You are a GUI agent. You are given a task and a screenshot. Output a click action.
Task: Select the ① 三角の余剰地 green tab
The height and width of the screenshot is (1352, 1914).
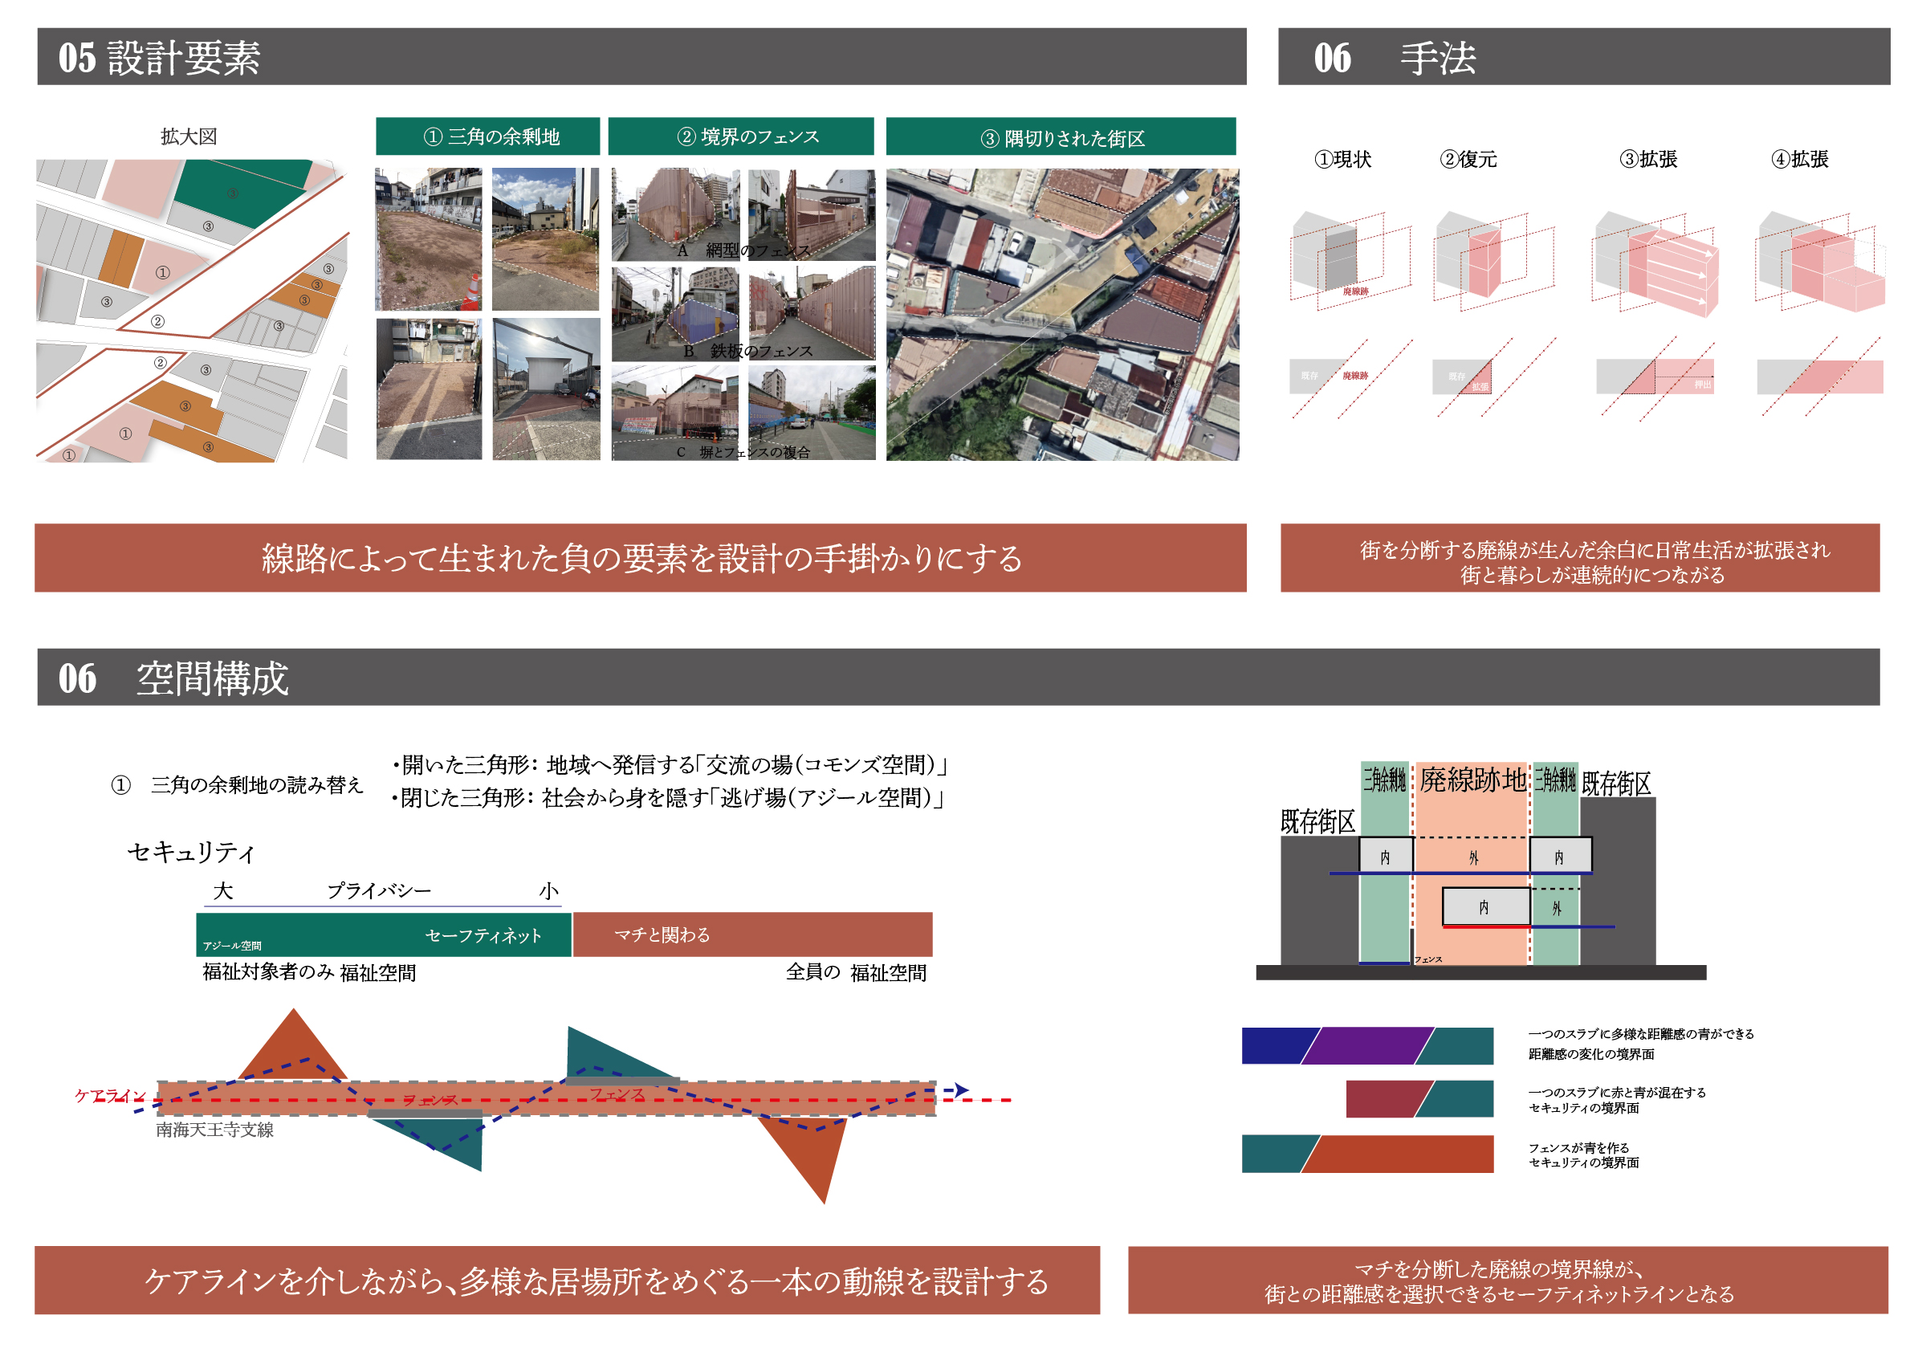[487, 136]
